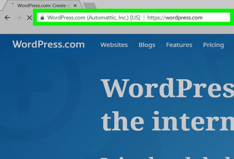
Task: Click empty space in the address bar
Action: pos(217,17)
